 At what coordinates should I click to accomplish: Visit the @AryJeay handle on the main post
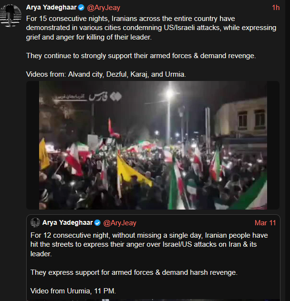pos(104,8)
